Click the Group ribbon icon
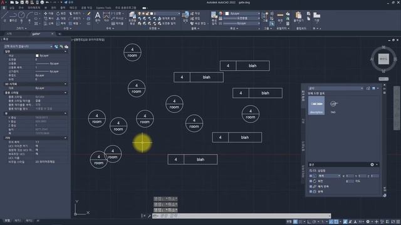This screenshot has height=225, width=401. click(x=265, y=16)
